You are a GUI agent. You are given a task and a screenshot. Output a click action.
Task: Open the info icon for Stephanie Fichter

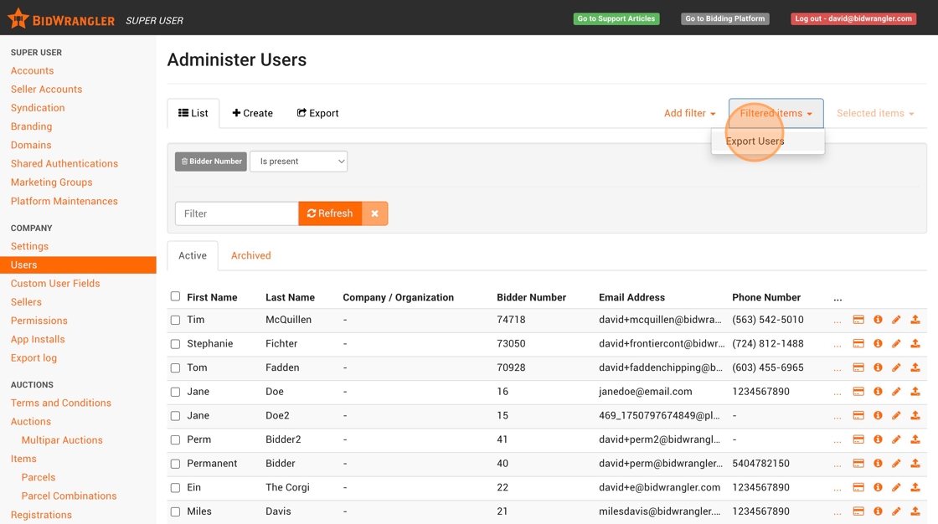pyautogui.click(x=878, y=344)
